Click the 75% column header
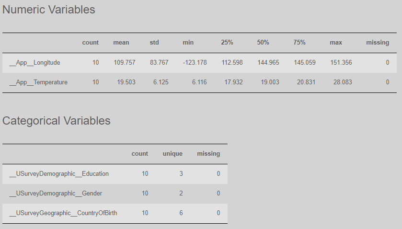The width and height of the screenshot is (402, 229). [x=299, y=43]
